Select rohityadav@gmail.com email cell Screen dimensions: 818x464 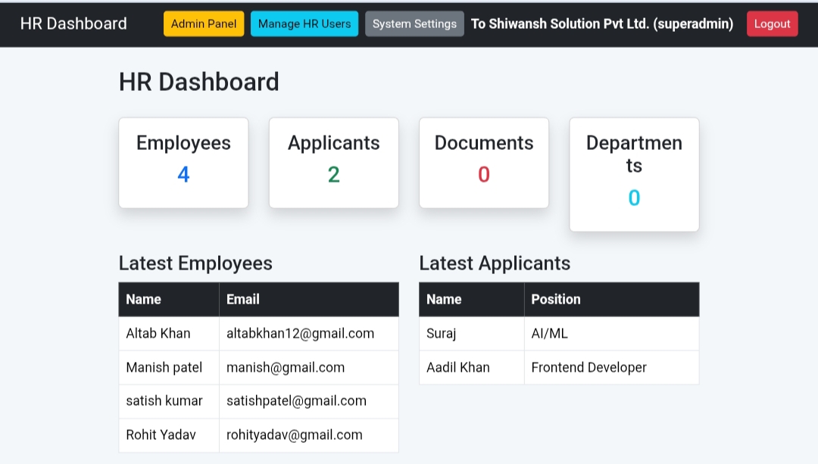tap(309, 434)
